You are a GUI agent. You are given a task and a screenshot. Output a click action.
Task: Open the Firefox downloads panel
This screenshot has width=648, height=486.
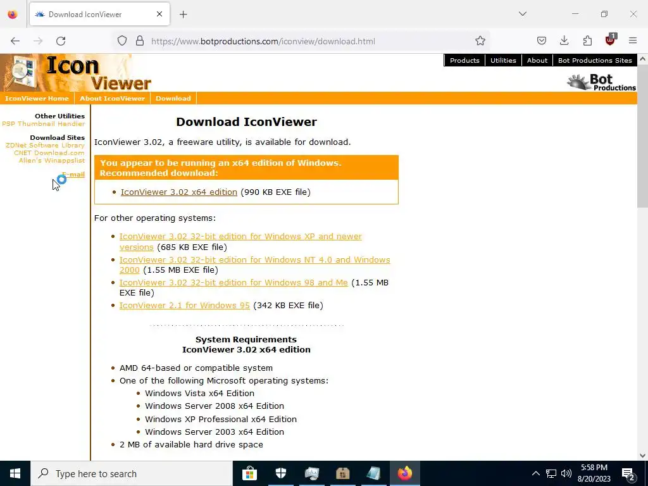pos(564,41)
